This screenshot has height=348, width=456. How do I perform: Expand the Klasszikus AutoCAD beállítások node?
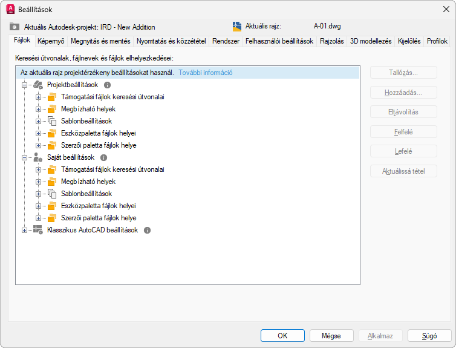[25, 230]
